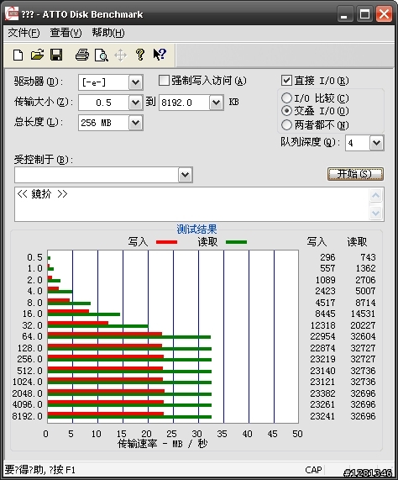The width and height of the screenshot is (398, 480).
Task: Click the four-arrow move icon in toolbar
Action: pyautogui.click(x=120, y=55)
